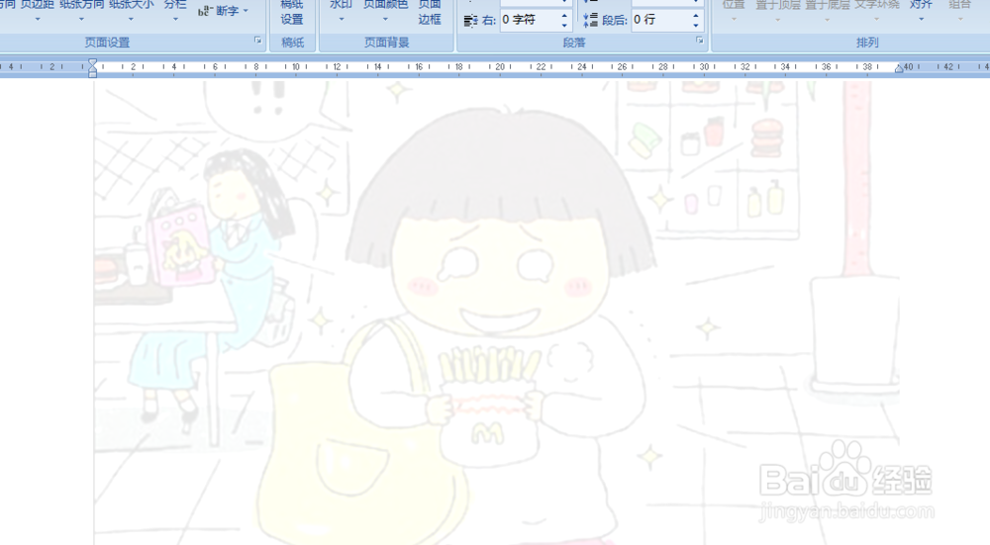Screen dimensions: 990x545
Task: Open the 段落 dialog launcher
Action: (700, 41)
